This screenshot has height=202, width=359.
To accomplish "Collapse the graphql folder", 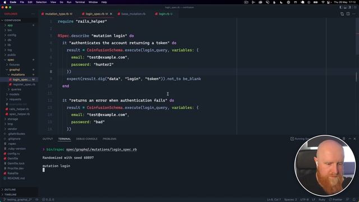I will 15,70.
